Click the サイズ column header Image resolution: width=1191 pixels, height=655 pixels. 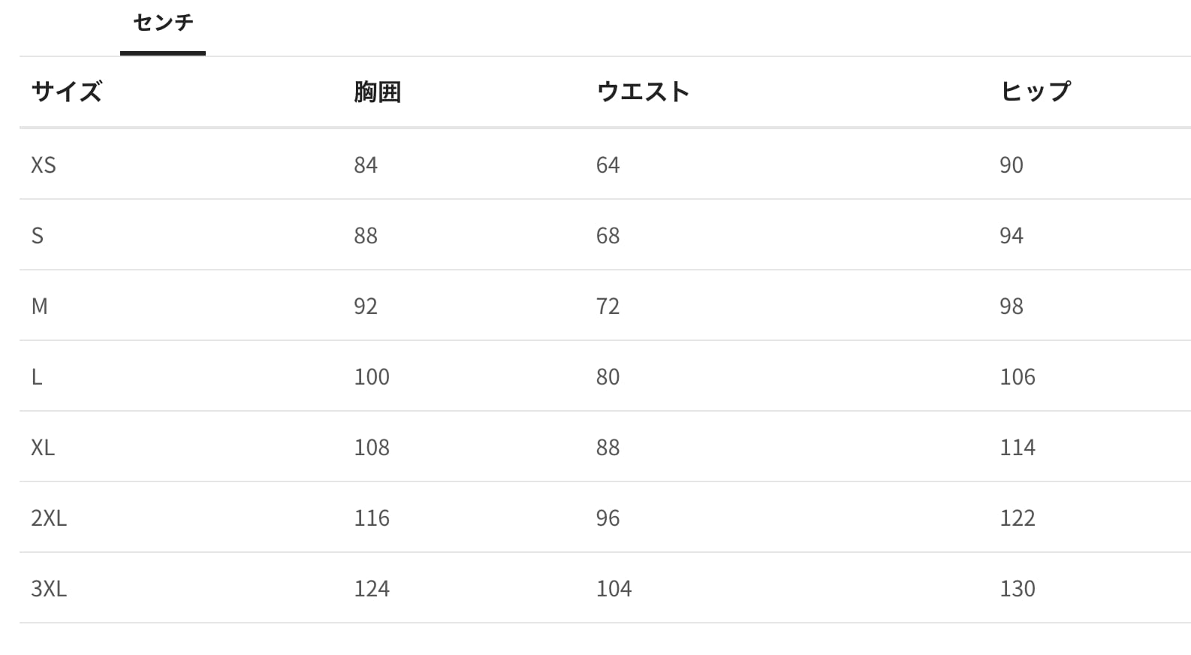pos(66,92)
